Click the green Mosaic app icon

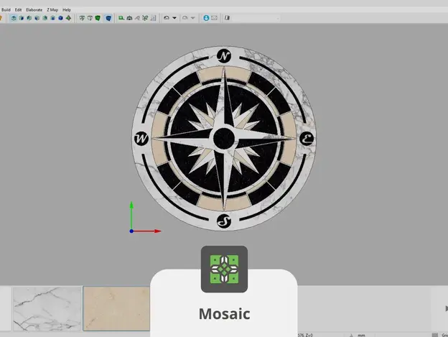click(x=224, y=269)
